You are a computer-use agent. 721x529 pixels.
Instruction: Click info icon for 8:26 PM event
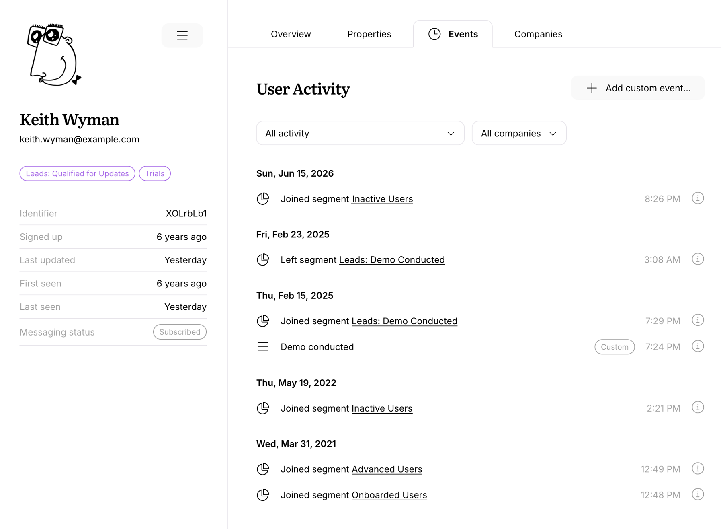coord(698,198)
